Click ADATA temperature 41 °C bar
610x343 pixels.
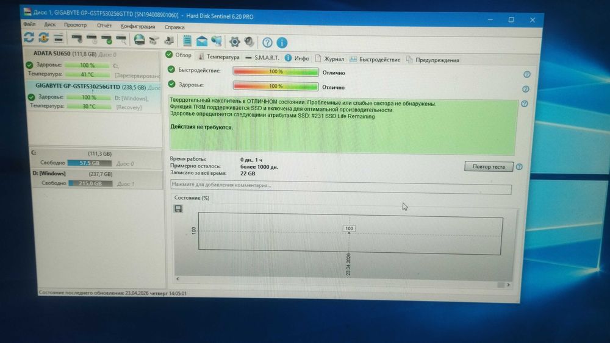coord(87,74)
